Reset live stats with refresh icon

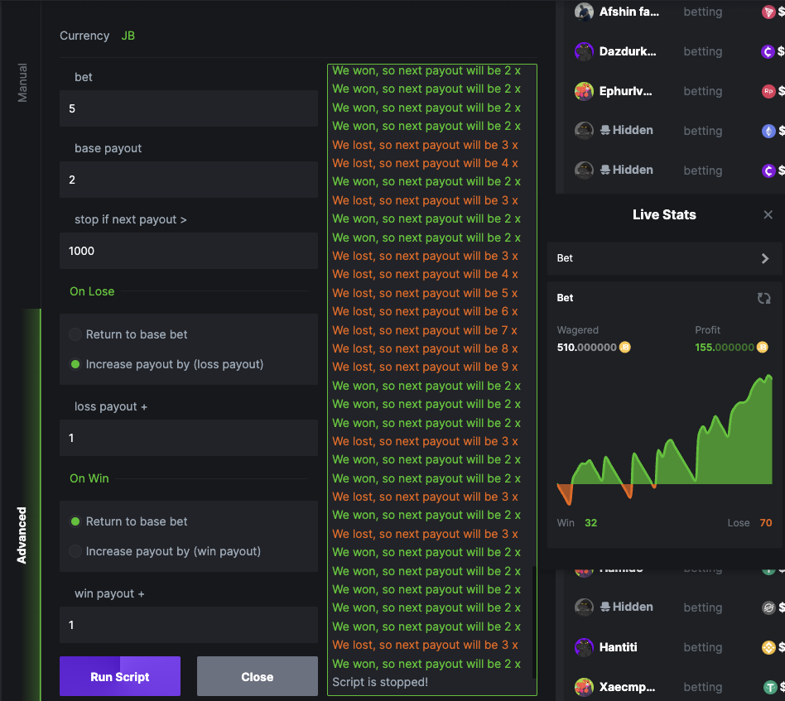coord(763,298)
